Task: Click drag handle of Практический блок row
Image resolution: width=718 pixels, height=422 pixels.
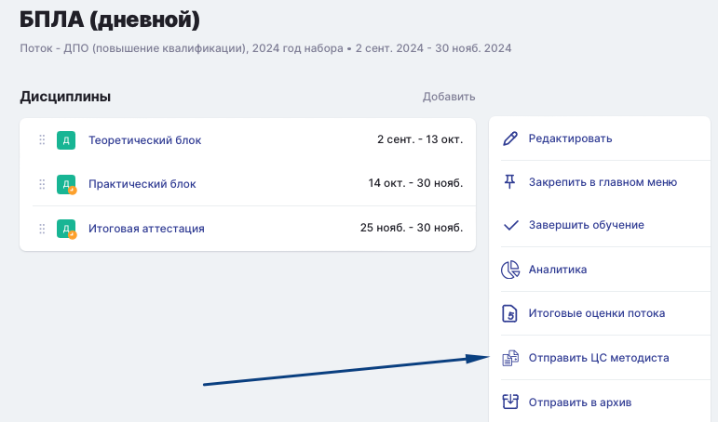Action: tap(42, 184)
